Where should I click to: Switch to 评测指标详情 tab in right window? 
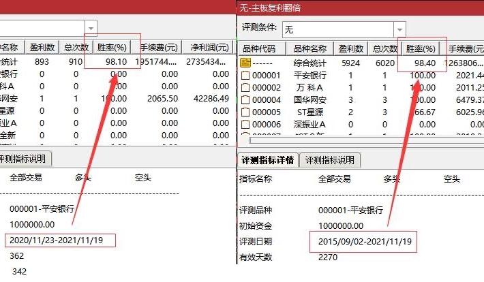pyautogui.click(x=267, y=160)
